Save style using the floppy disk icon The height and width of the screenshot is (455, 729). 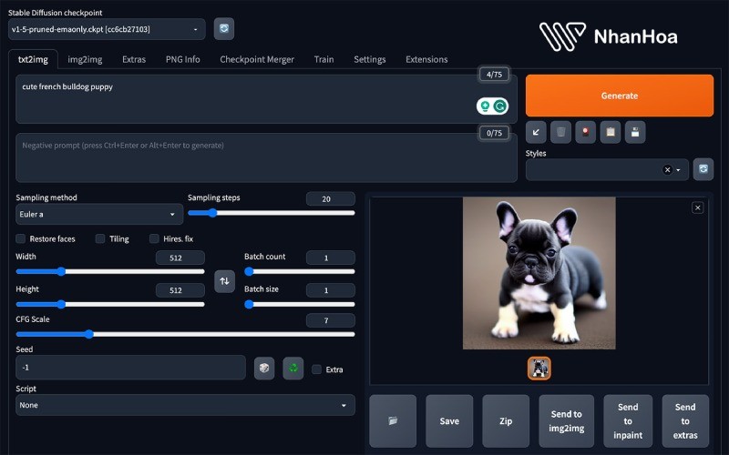(635, 132)
